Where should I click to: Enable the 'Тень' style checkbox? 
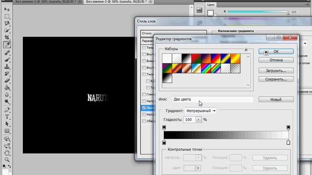pos(144,48)
